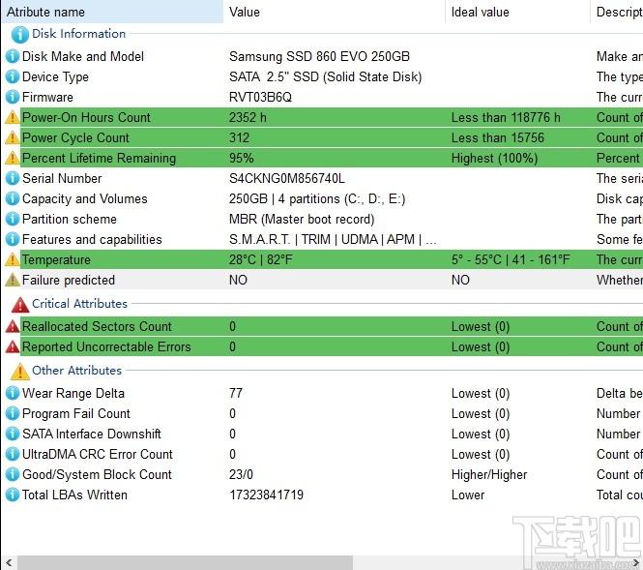This screenshot has width=643, height=570.
Task: Click info icon beside Total LBAs Written
Action: click(13, 495)
